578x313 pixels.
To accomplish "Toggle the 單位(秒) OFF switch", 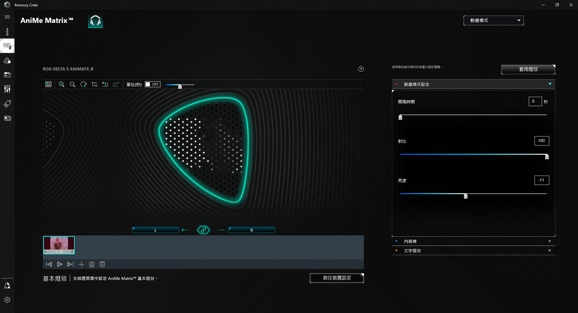I will click(153, 84).
